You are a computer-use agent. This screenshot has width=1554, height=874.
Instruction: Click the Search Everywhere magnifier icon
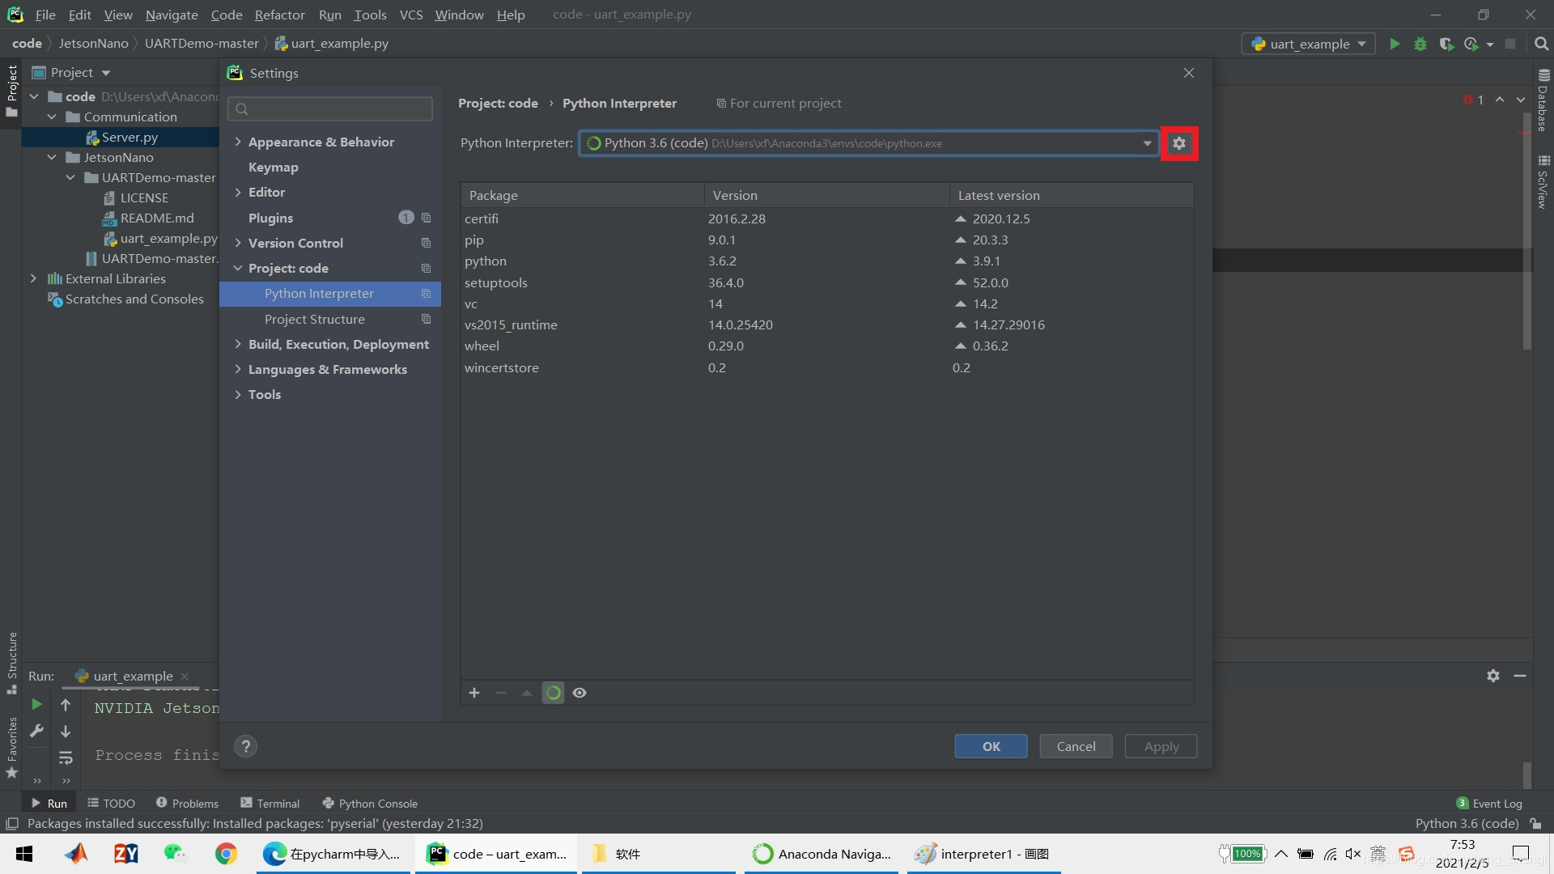1541,44
